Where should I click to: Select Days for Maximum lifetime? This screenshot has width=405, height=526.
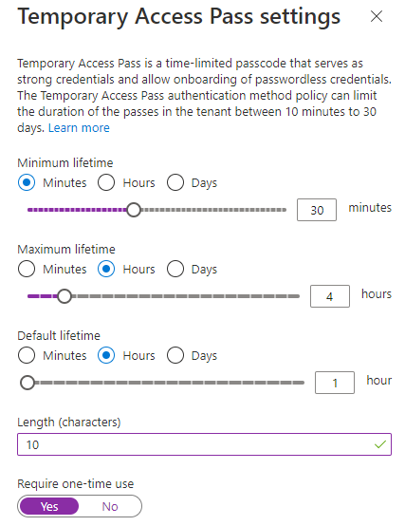[x=175, y=269]
